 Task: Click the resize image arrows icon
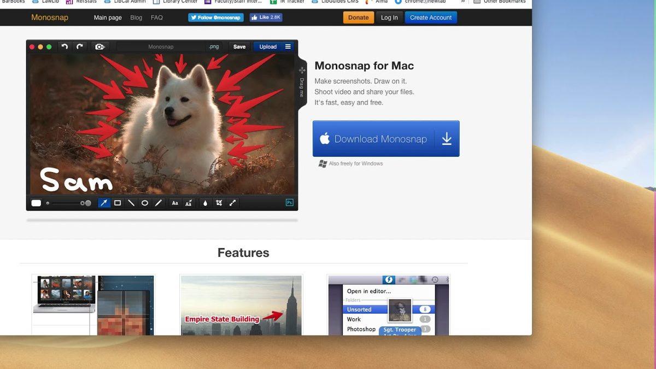pos(232,203)
